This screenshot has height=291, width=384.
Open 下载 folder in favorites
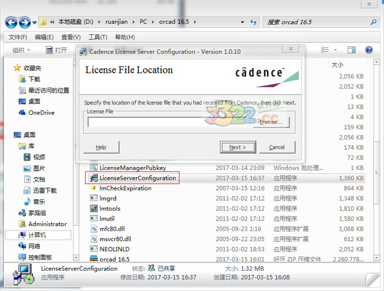(x=29, y=79)
